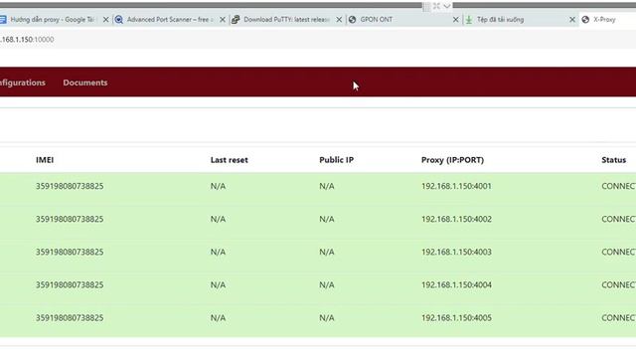Click the Proxy (IP:PORT) column header

(x=453, y=160)
